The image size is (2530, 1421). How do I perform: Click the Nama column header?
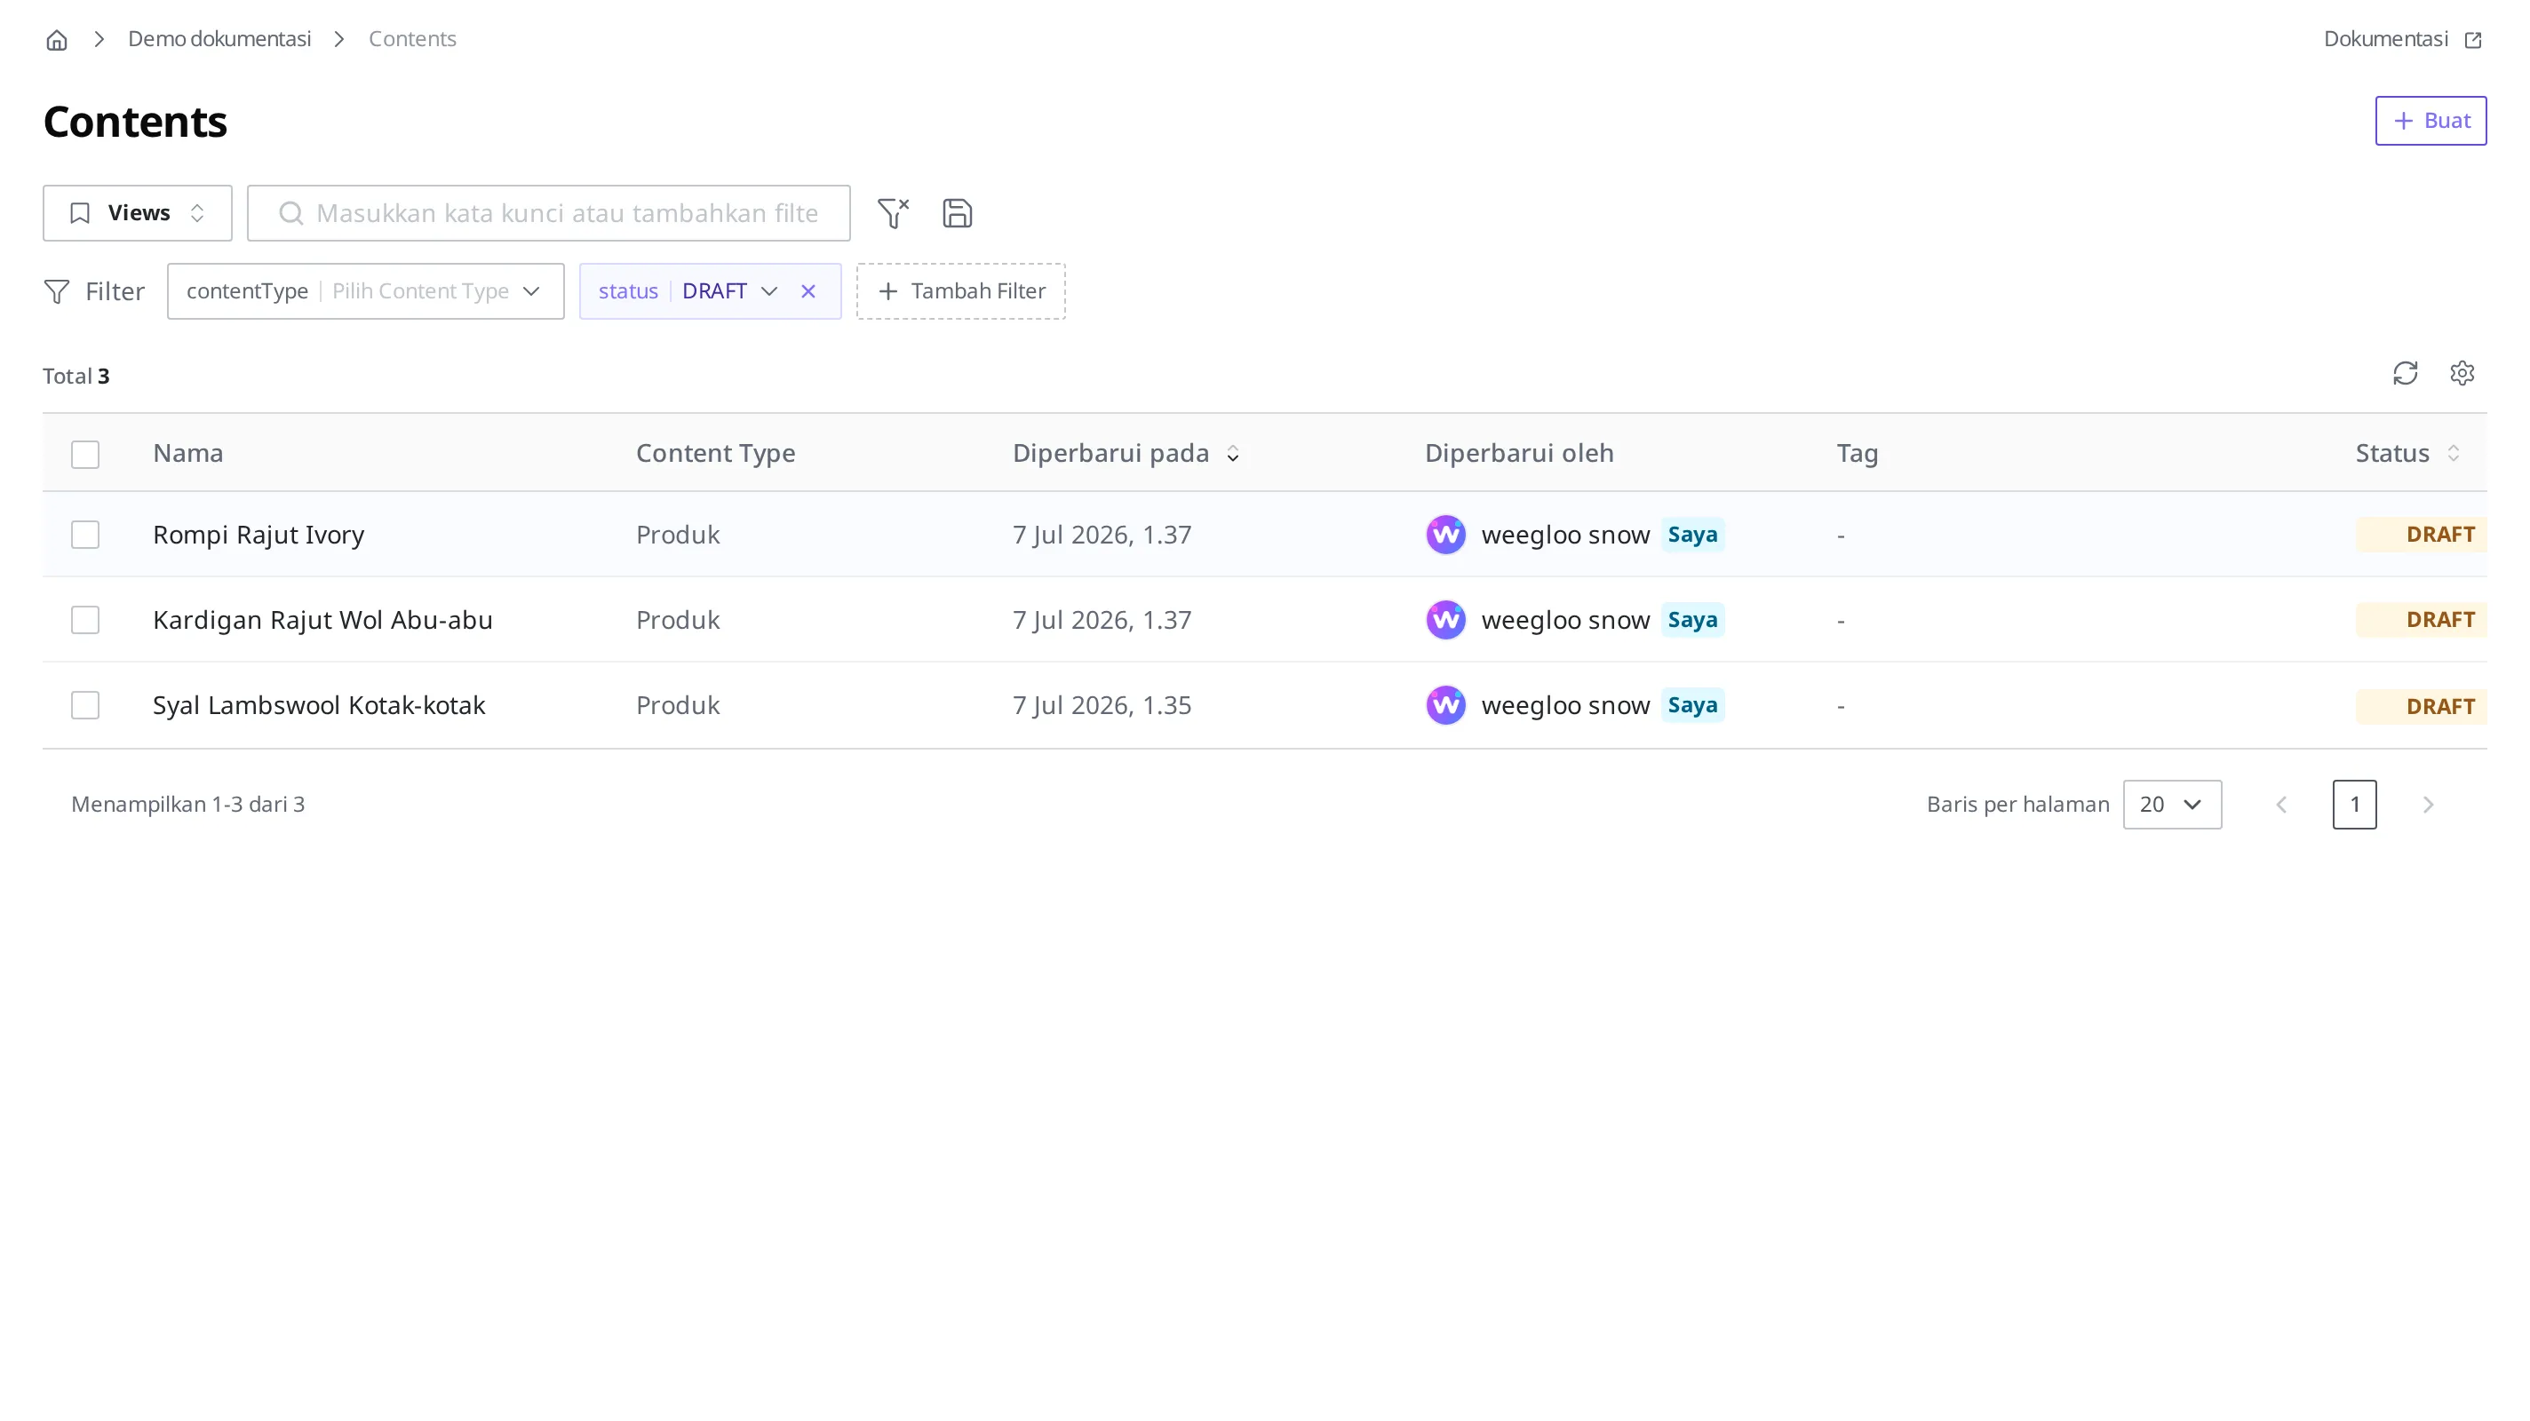point(187,454)
